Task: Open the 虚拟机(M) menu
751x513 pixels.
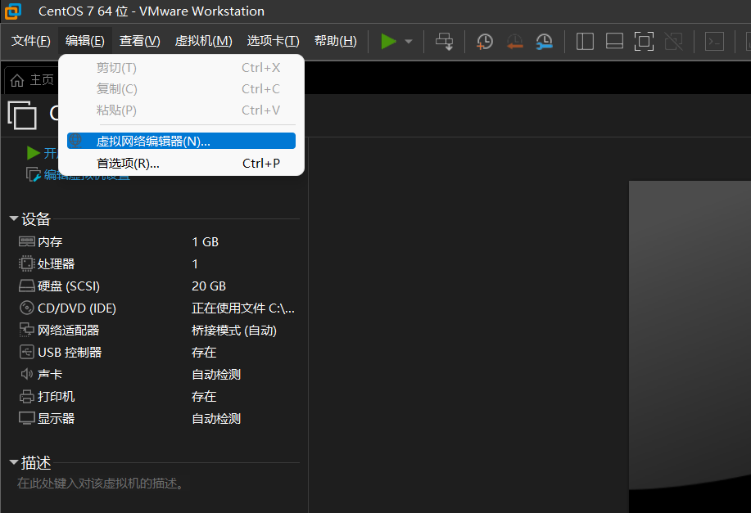Action: coord(204,41)
